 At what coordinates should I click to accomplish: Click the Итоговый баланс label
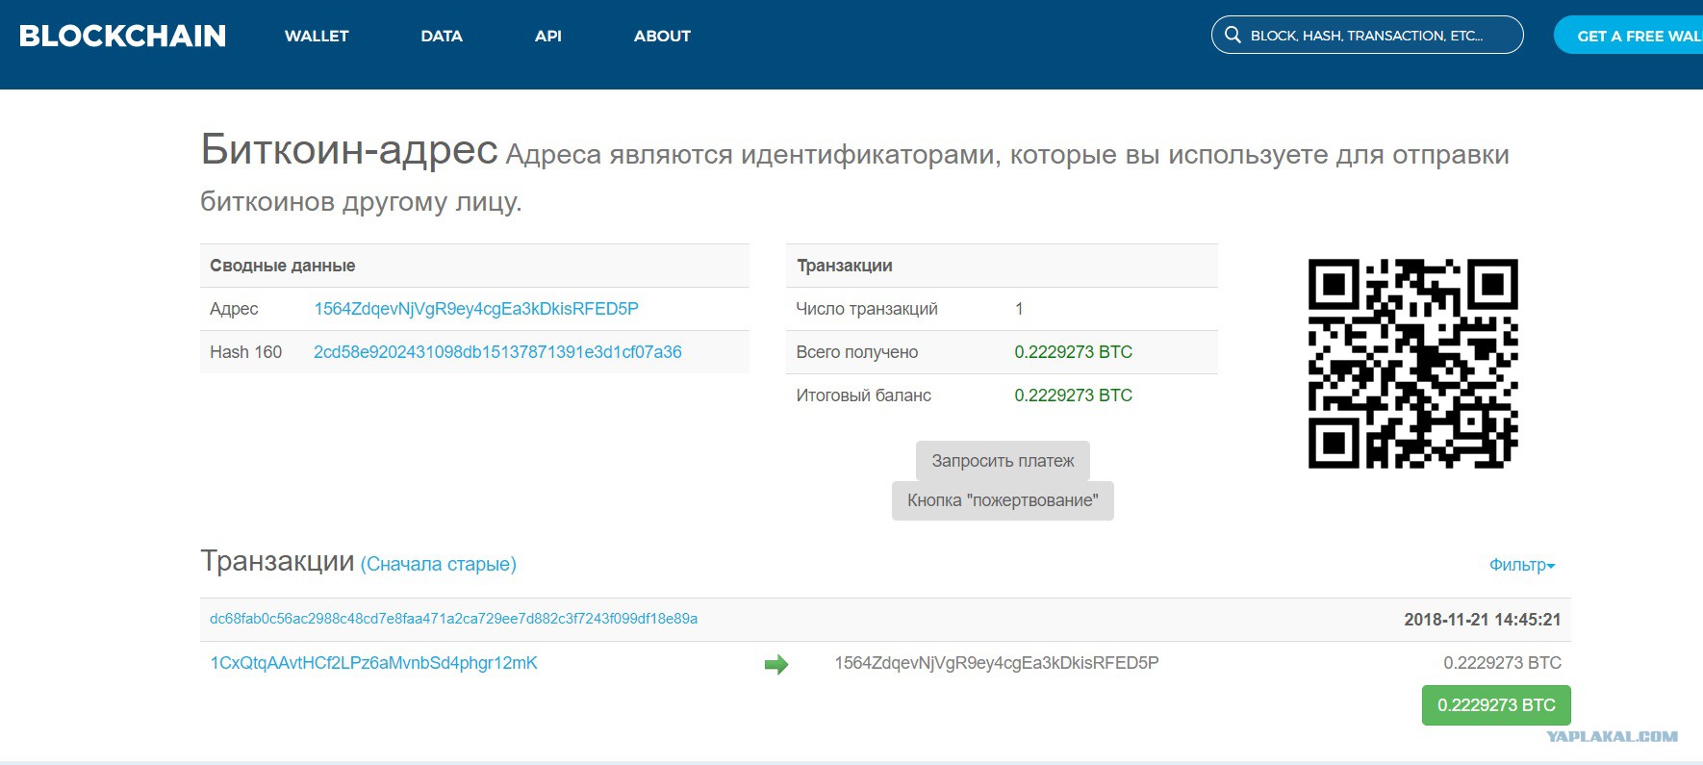(x=863, y=395)
